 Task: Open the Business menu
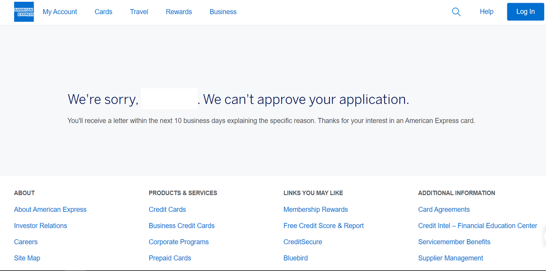click(223, 12)
